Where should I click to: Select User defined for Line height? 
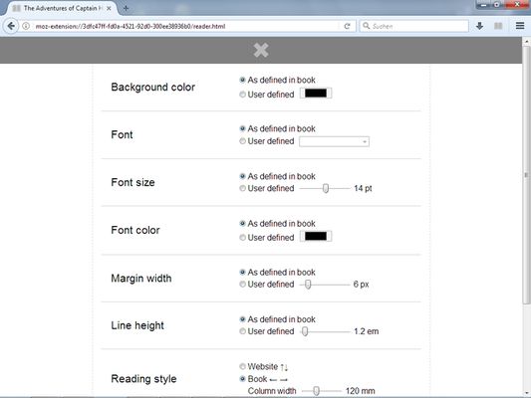(242, 331)
